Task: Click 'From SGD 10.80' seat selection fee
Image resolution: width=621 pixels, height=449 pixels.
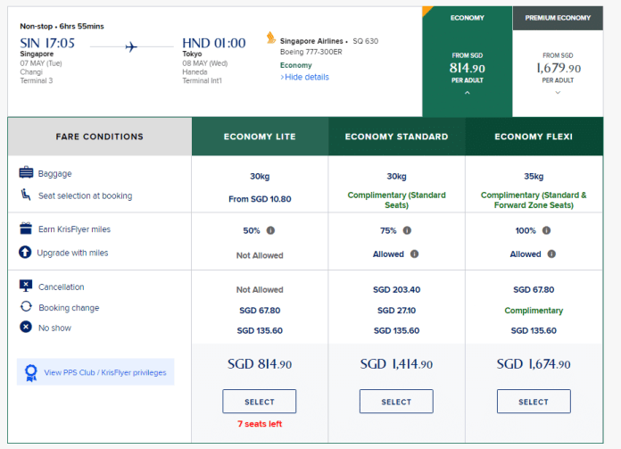Action: (260, 199)
